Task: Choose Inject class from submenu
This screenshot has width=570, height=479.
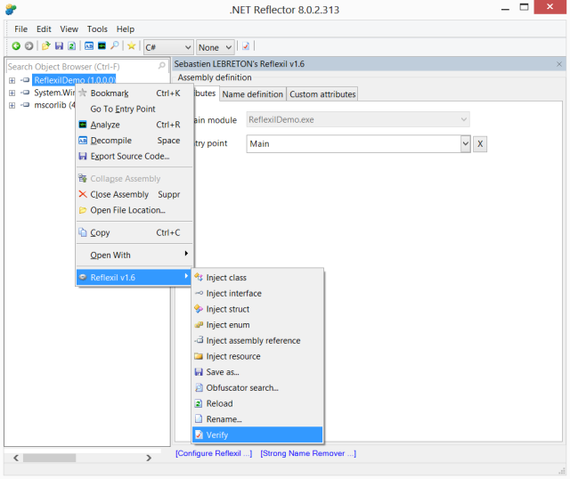Action: click(x=257, y=278)
